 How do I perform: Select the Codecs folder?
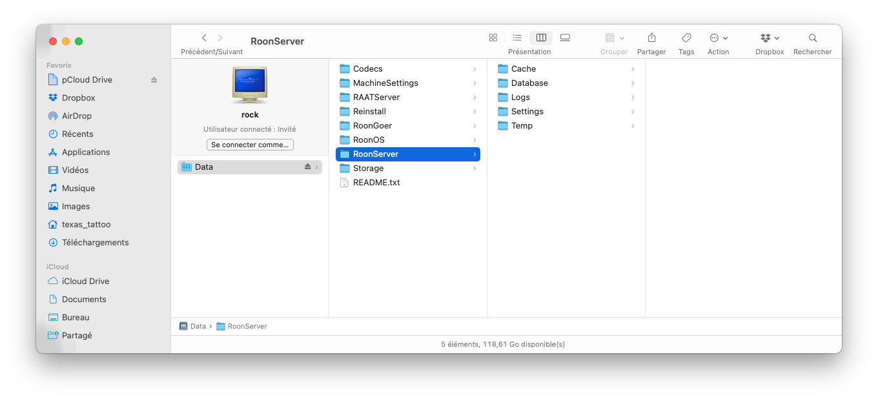[408, 69]
